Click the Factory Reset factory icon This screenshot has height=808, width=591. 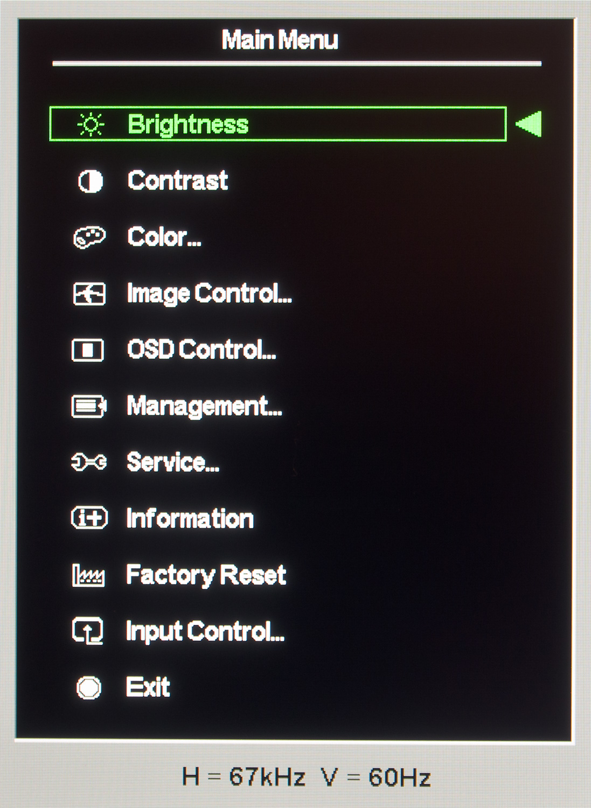[x=88, y=575]
